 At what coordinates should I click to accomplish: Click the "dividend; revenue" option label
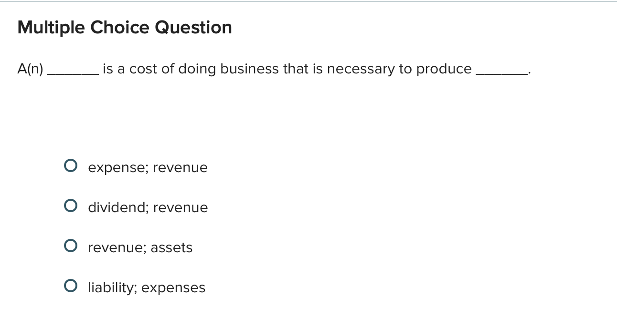pyautogui.click(x=148, y=207)
